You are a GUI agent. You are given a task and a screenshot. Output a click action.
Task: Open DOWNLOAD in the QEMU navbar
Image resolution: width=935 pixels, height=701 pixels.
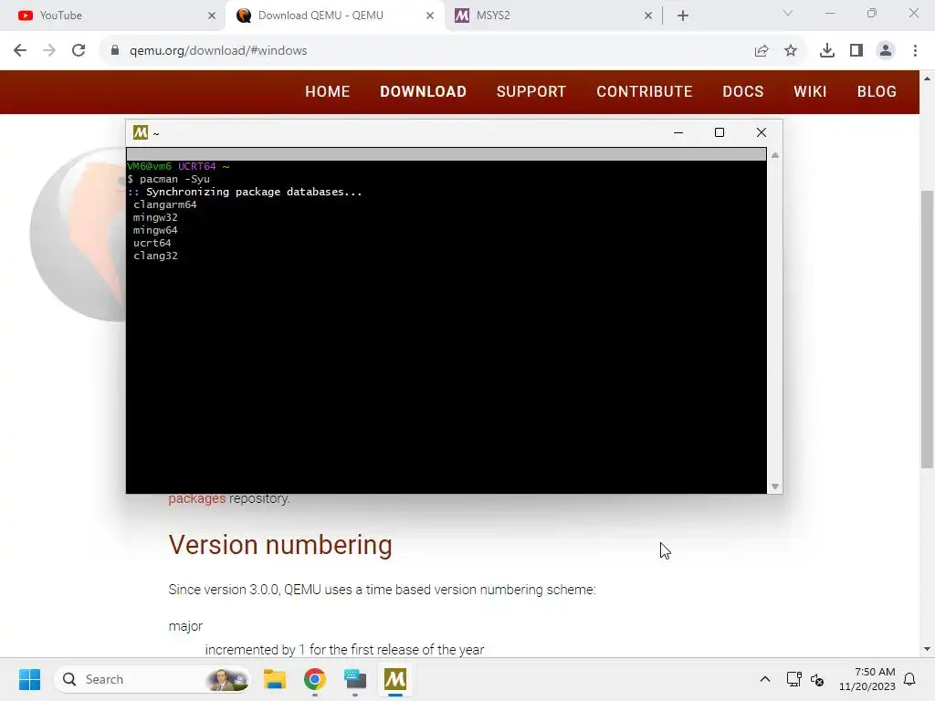[x=424, y=91]
